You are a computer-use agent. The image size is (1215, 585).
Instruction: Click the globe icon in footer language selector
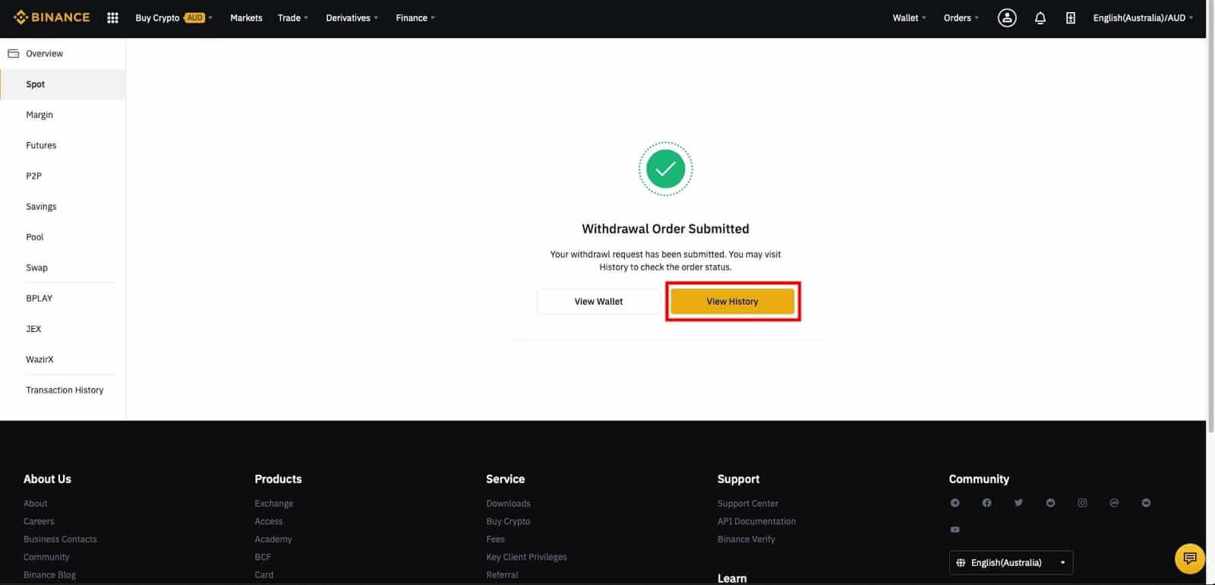[x=961, y=562]
